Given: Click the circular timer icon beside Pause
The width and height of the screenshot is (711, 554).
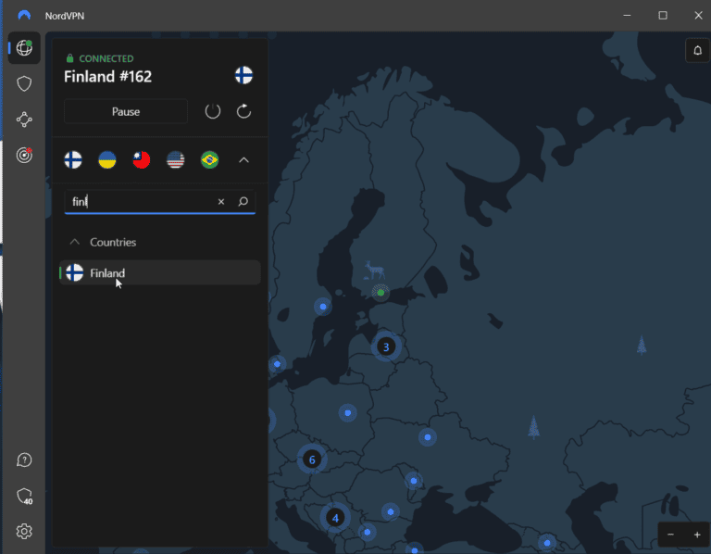Looking at the screenshot, I should tap(213, 111).
